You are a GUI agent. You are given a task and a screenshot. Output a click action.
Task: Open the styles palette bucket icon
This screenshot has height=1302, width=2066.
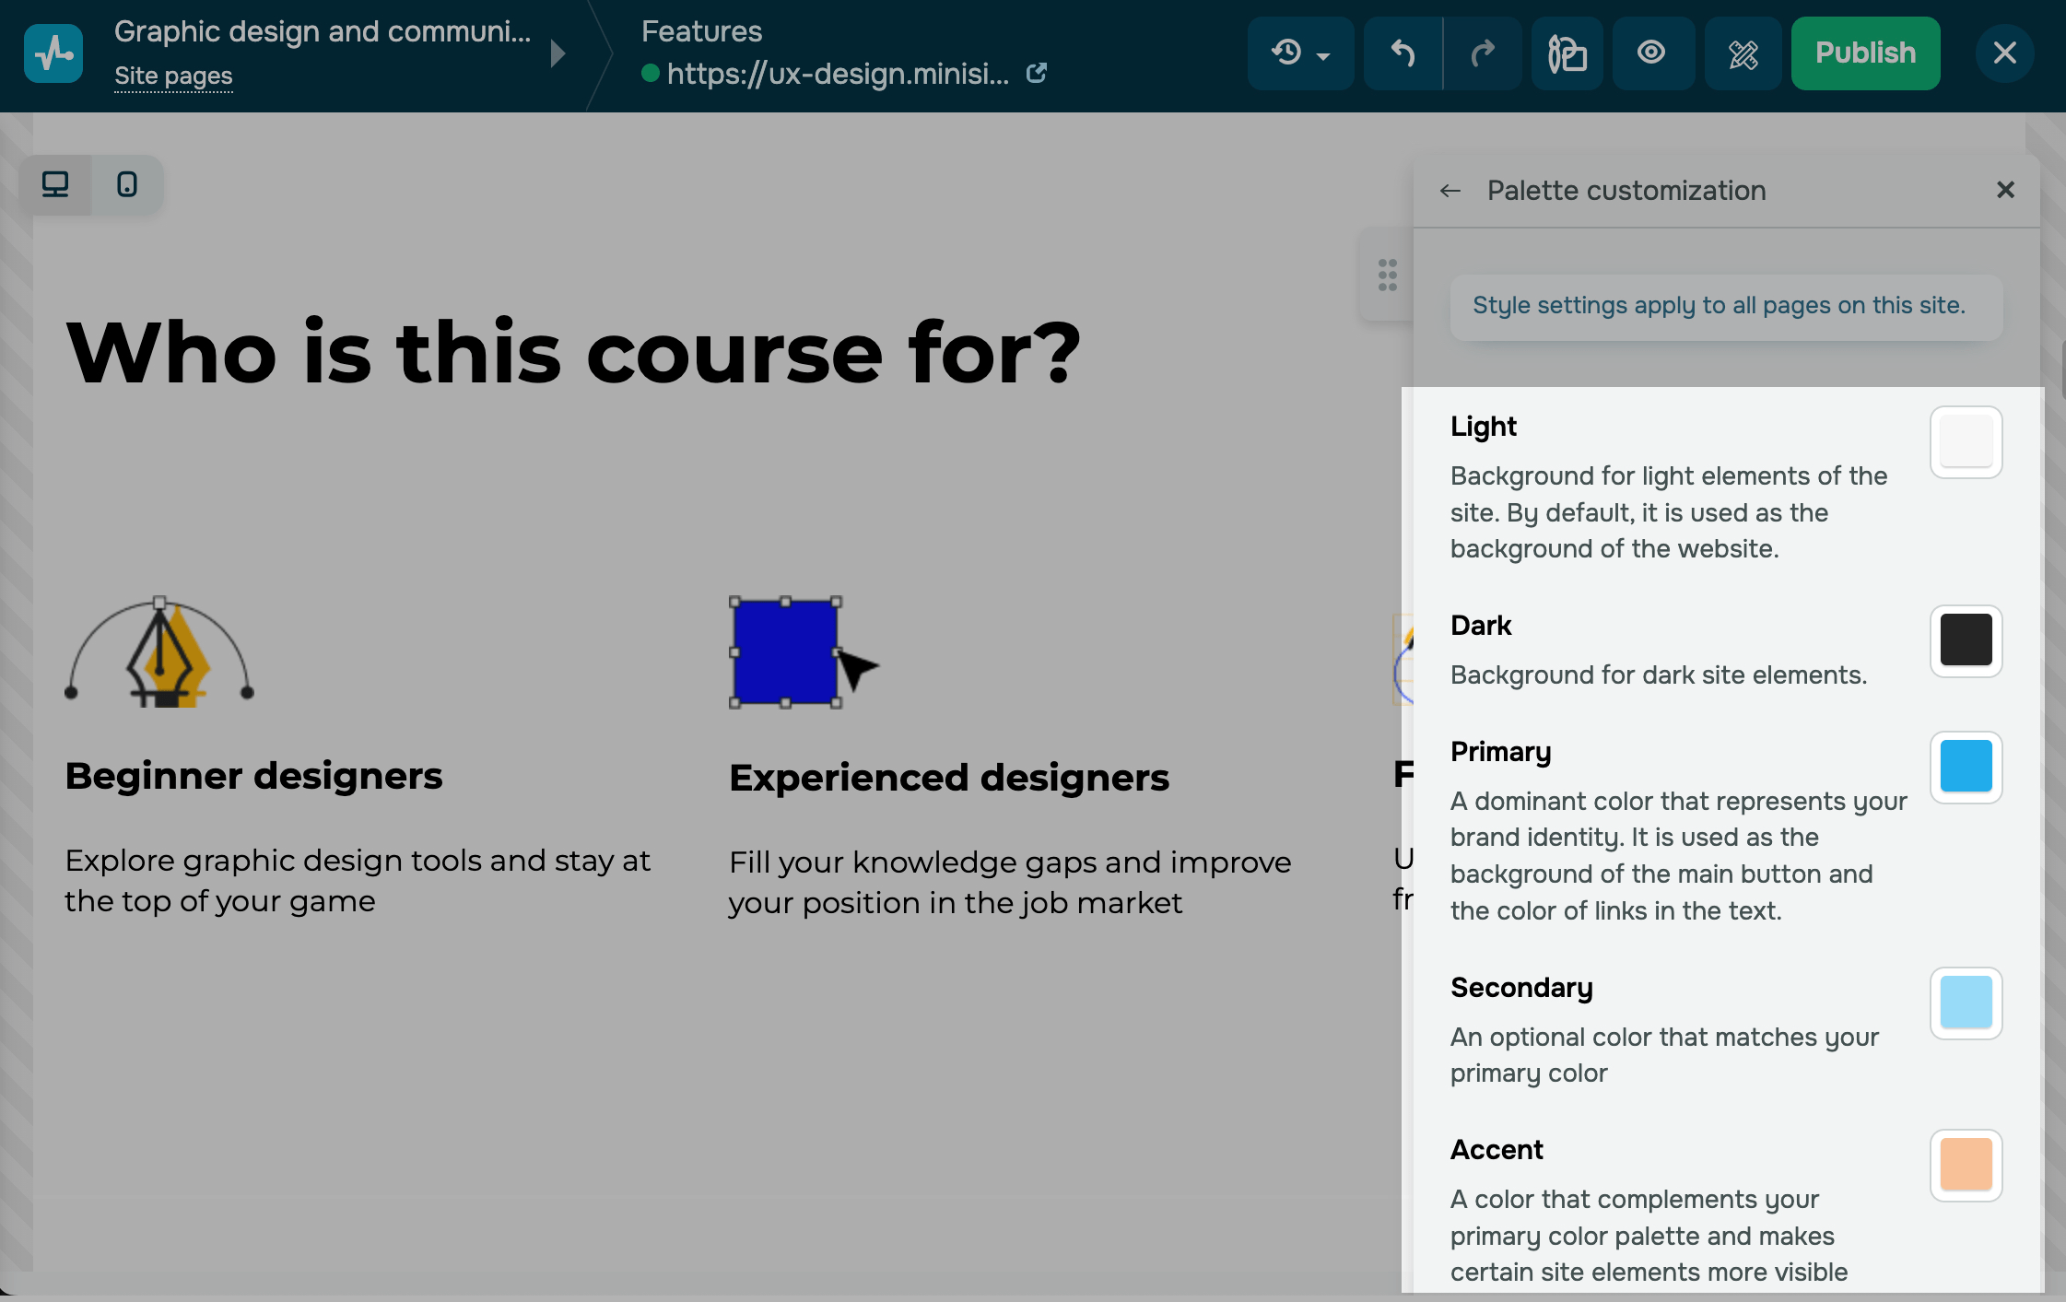click(1567, 53)
